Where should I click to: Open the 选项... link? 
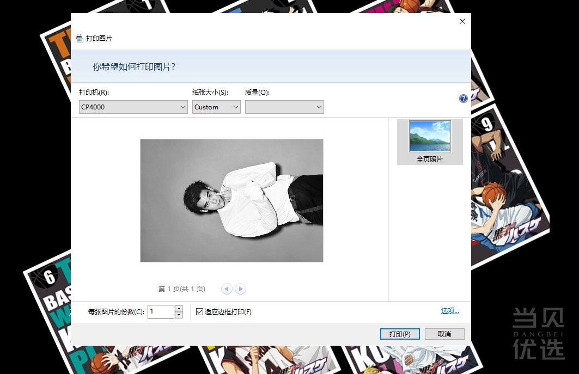(x=450, y=311)
